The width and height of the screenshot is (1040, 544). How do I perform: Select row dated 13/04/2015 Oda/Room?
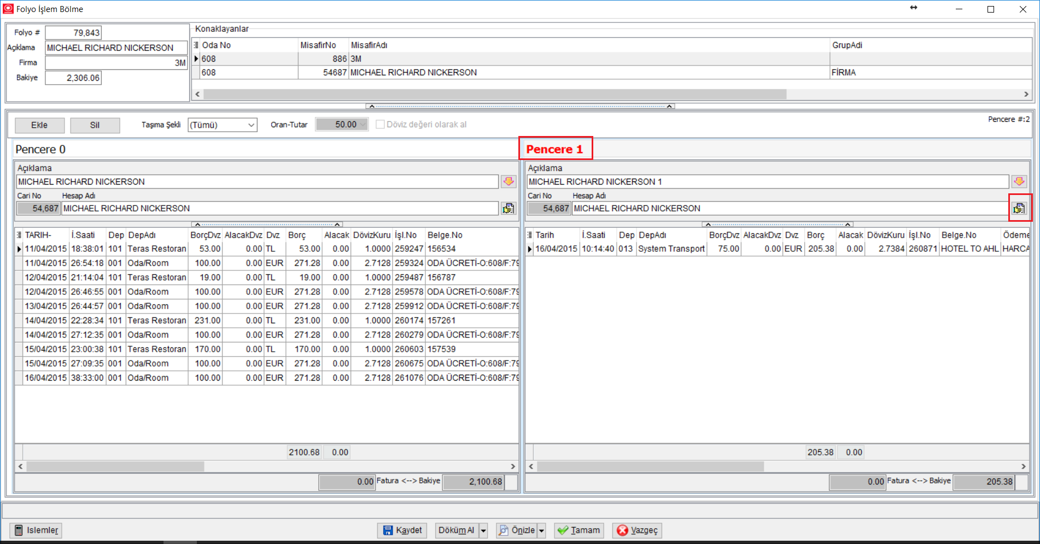click(x=267, y=306)
